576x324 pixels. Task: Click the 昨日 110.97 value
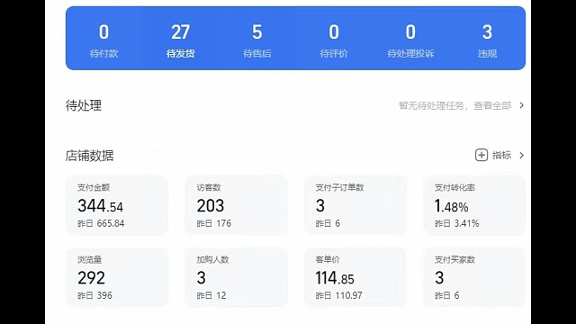(339, 295)
